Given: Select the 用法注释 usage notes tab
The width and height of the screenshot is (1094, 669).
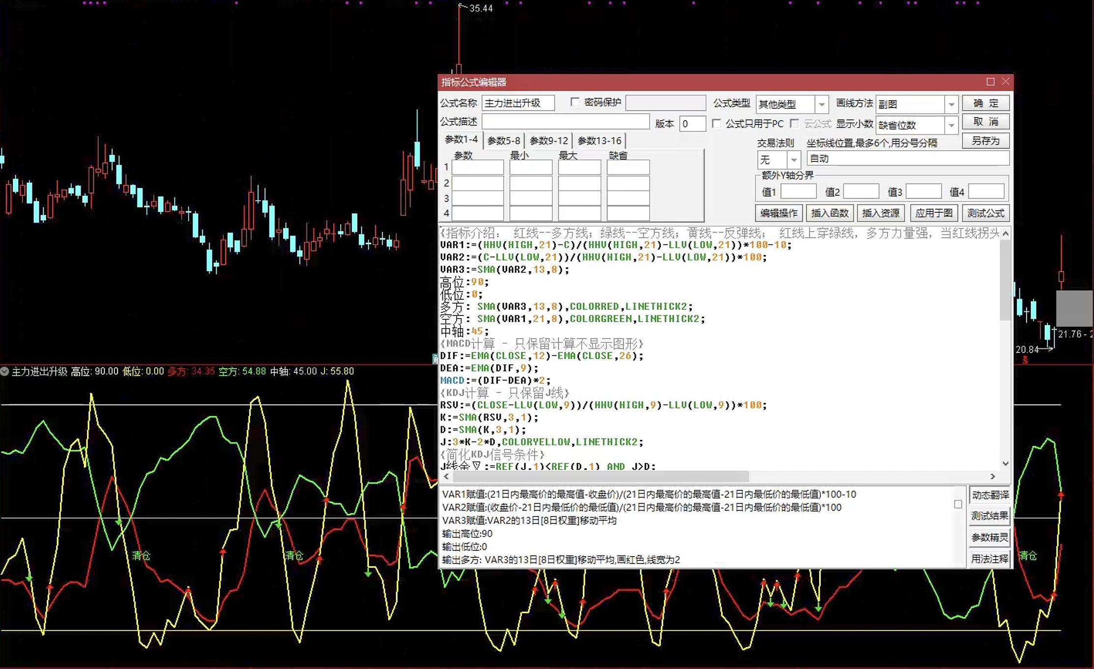Looking at the screenshot, I should [x=990, y=559].
